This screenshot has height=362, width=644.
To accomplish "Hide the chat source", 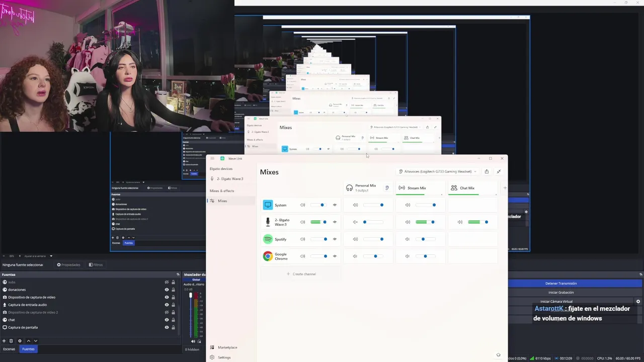I will coord(167,320).
